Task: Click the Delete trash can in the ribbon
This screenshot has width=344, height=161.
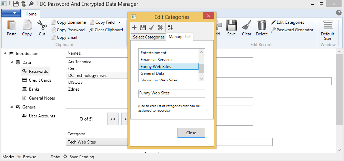Action: pos(262,28)
